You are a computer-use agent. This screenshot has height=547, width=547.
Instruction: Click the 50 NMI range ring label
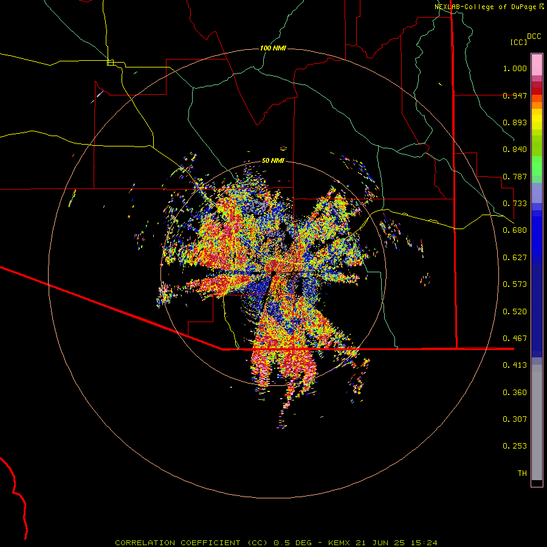click(273, 160)
